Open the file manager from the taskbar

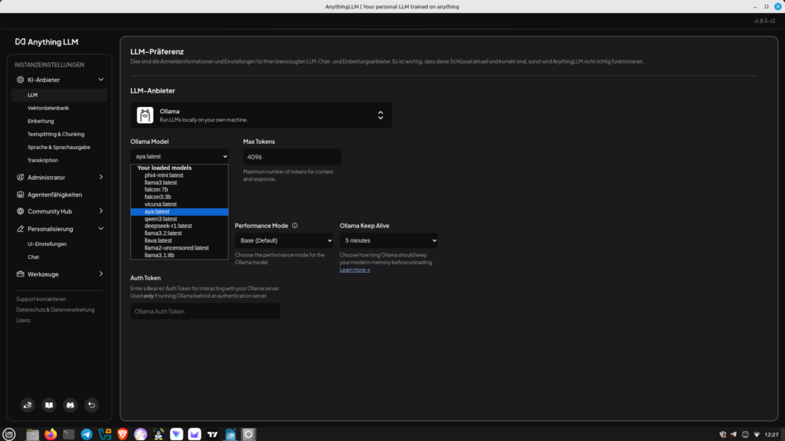[32, 435]
